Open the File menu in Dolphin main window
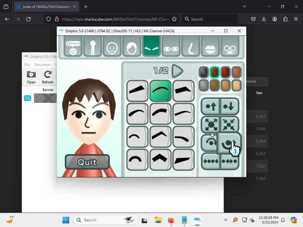Viewport: 303px width, 227px height. pos(27,65)
